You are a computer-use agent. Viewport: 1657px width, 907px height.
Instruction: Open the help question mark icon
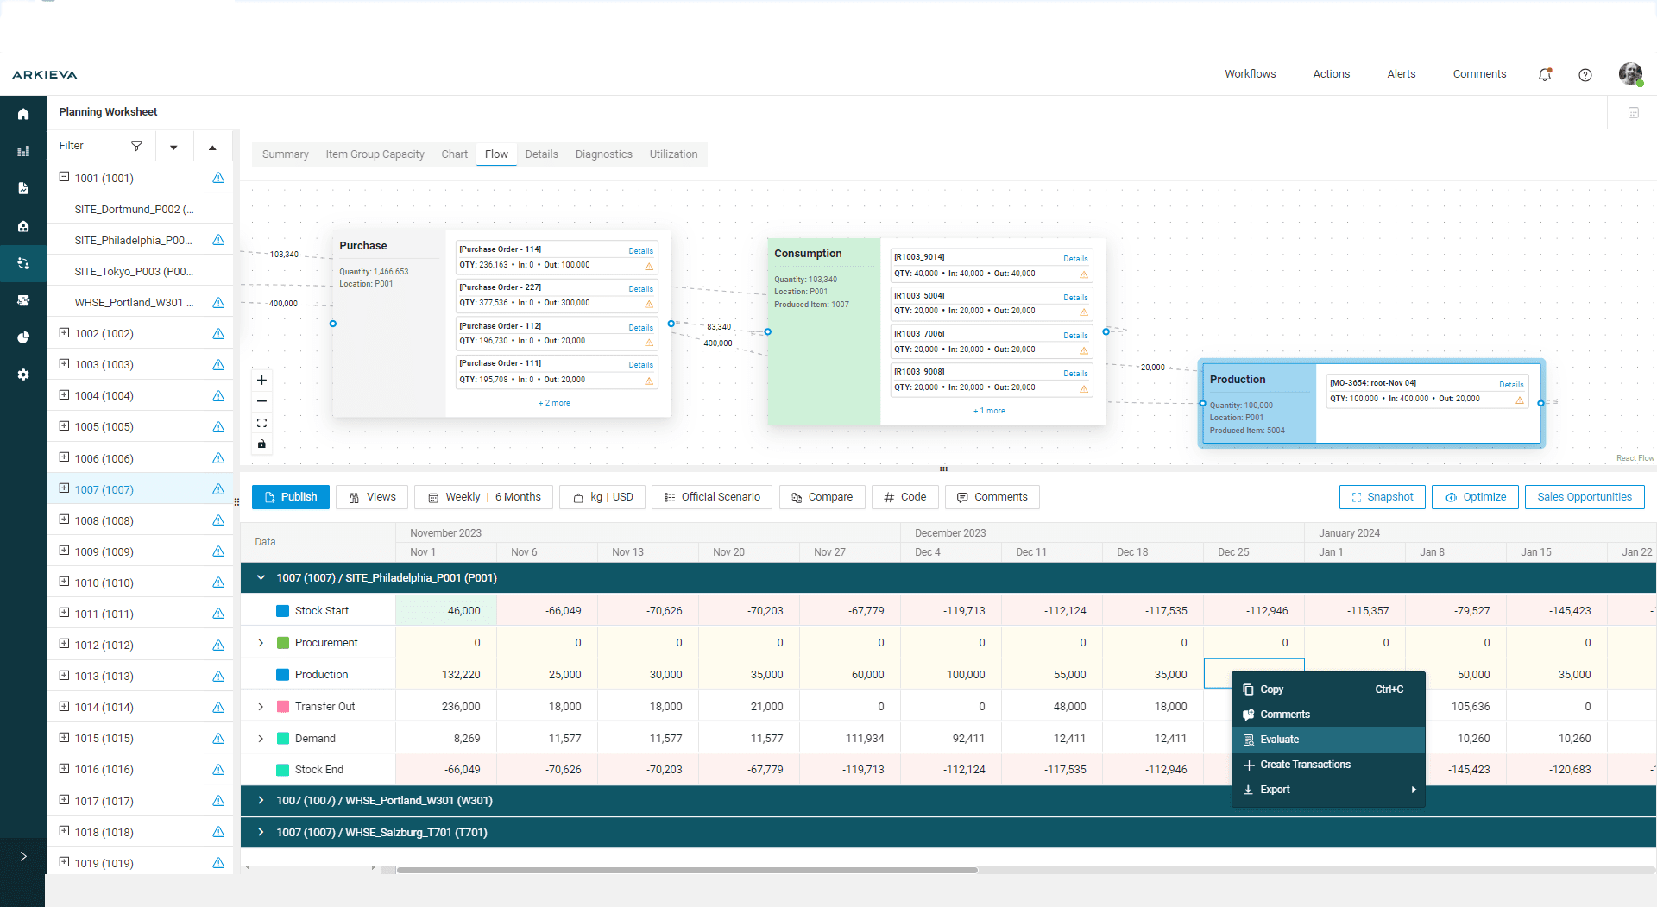(1585, 75)
